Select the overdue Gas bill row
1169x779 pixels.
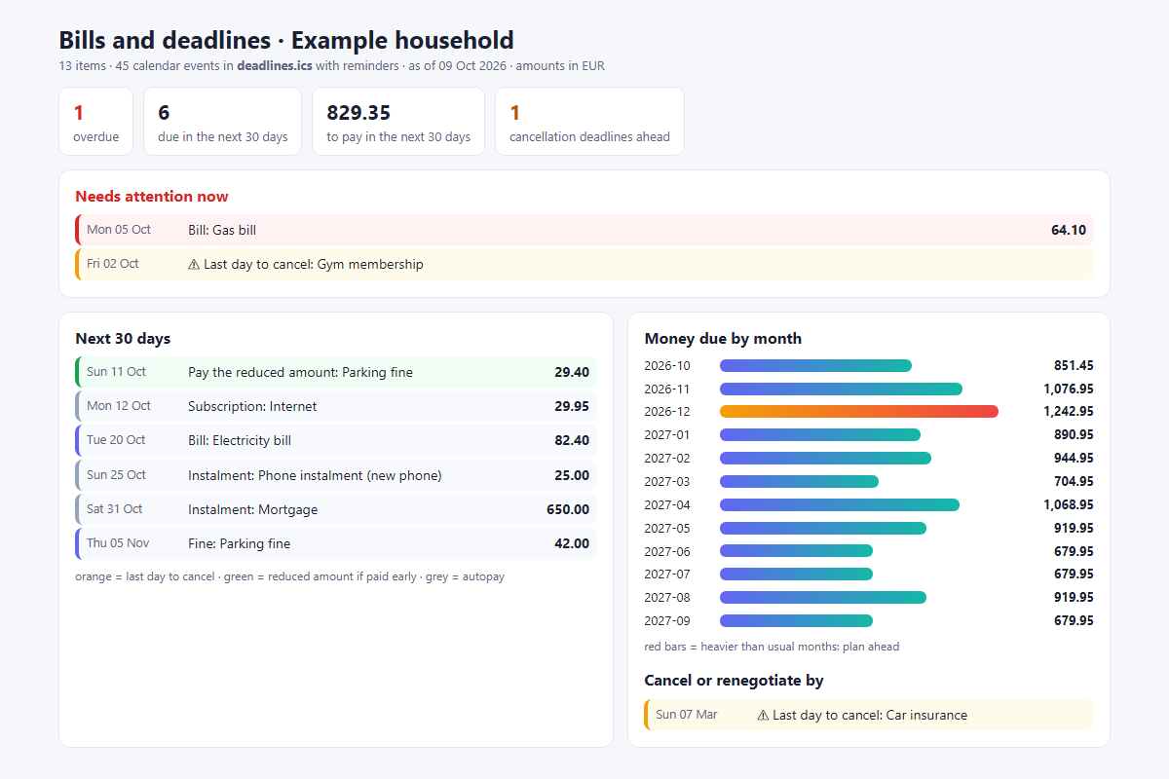point(584,230)
